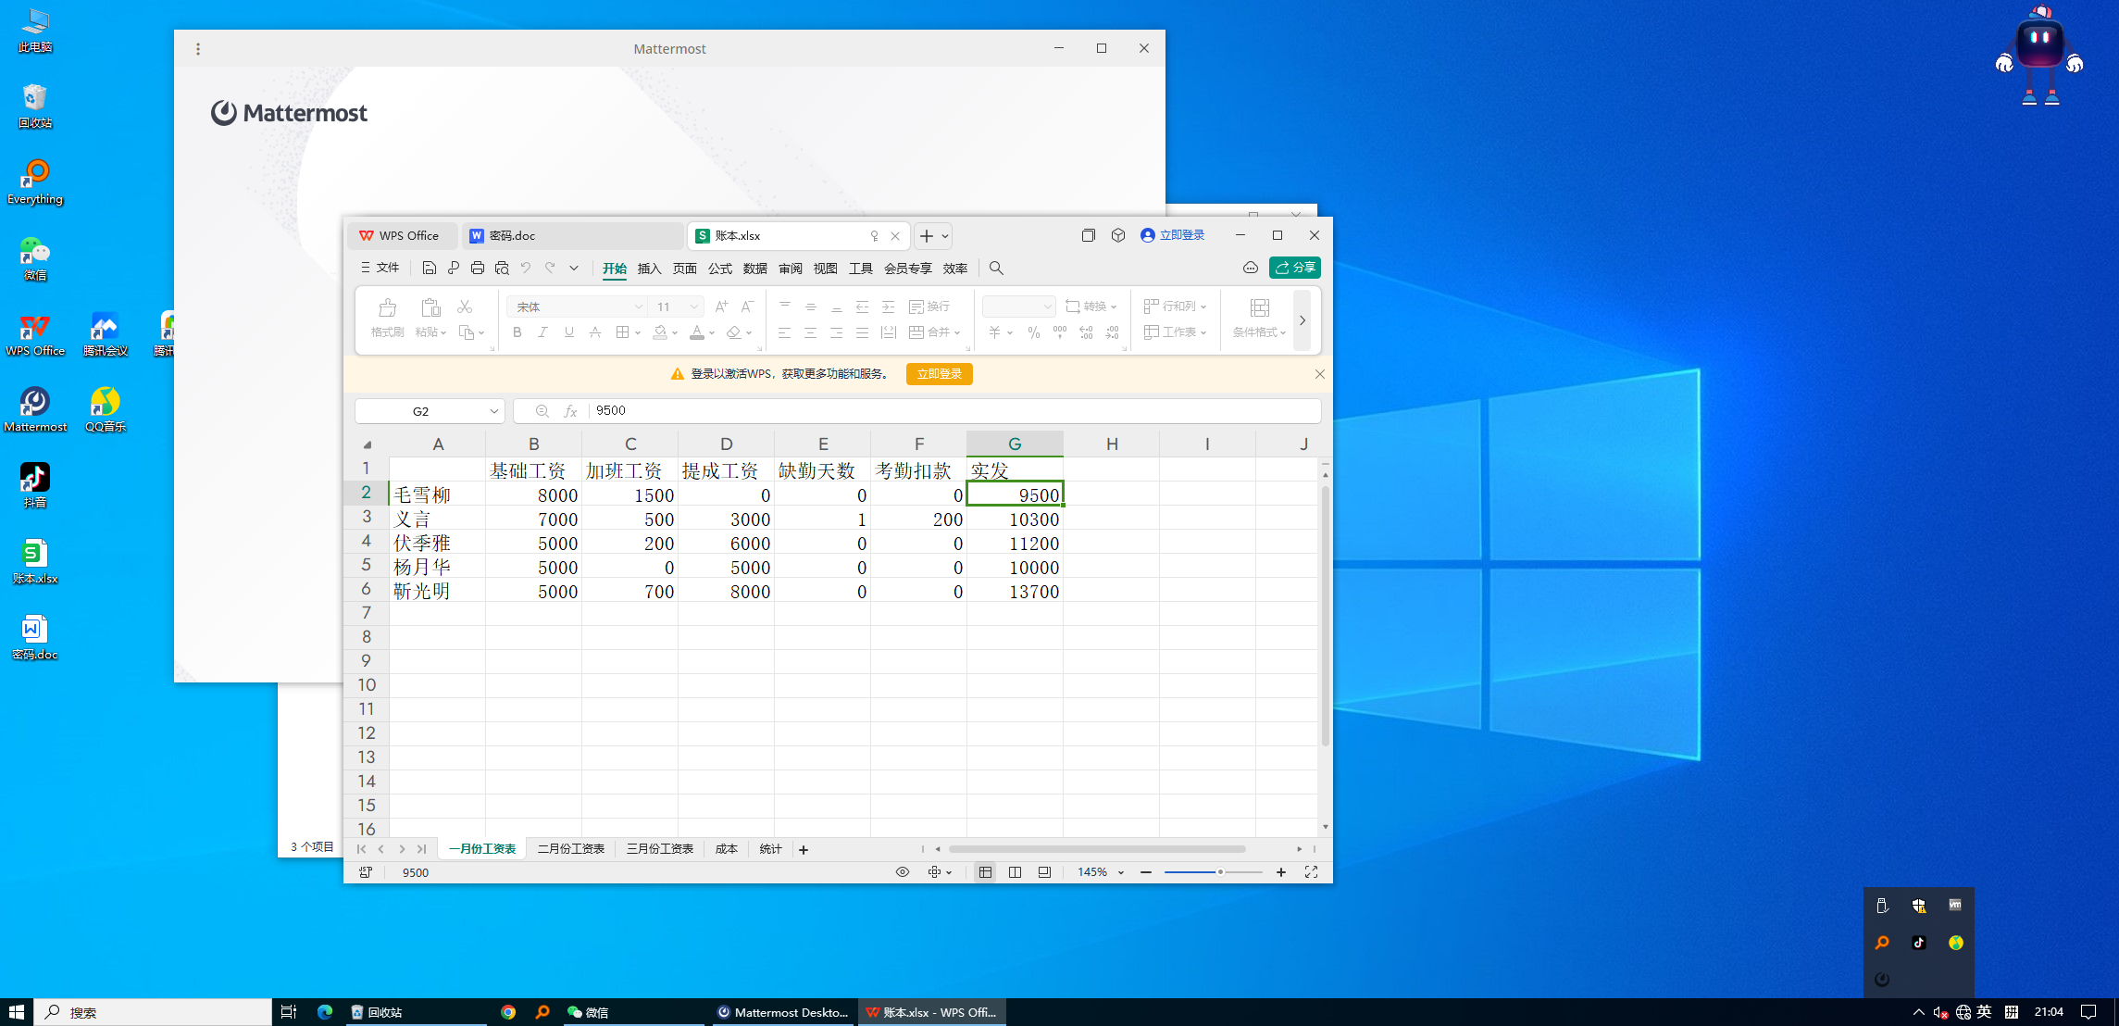Click the Cut scissors icon
The width and height of the screenshot is (2119, 1026).
pos(465,307)
